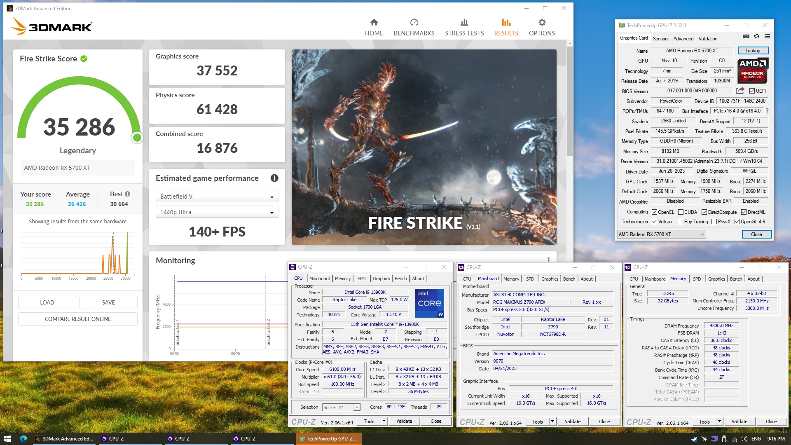
Task: Toggle PhysX checkbox in GPU-Z
Action: pyautogui.click(x=714, y=222)
